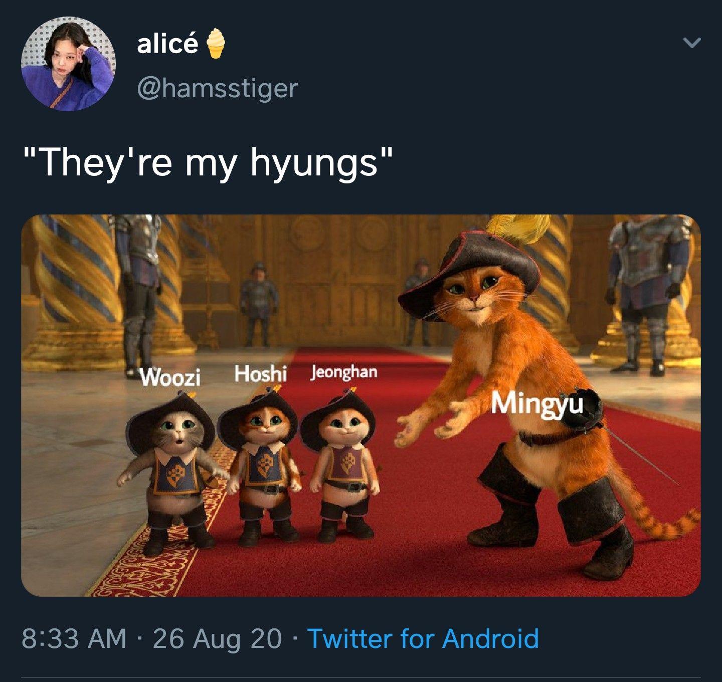
Task: Click the Jeonghan label in the image
Action: (x=343, y=372)
